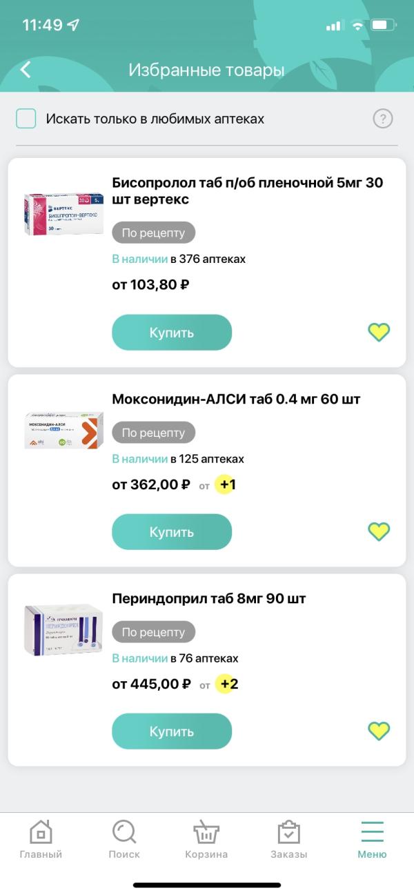This screenshot has width=414, height=895.
Task: Enable search only in favorite pharmacies checkbox
Action: point(26,119)
